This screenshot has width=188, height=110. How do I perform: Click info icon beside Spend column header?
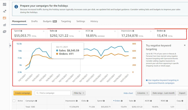104,101
